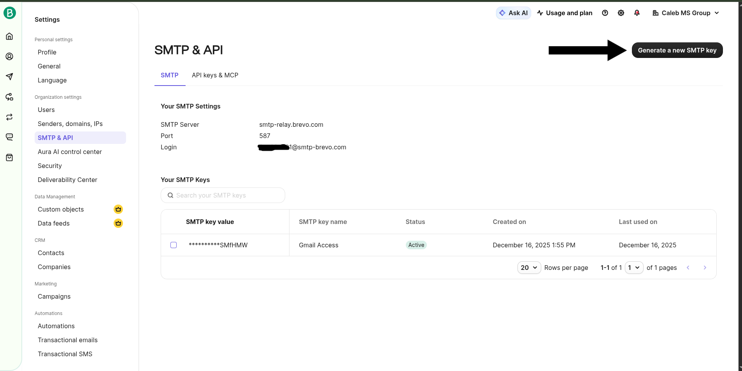Expand the Caleb MS Group account menu
742x371 pixels.
686,13
